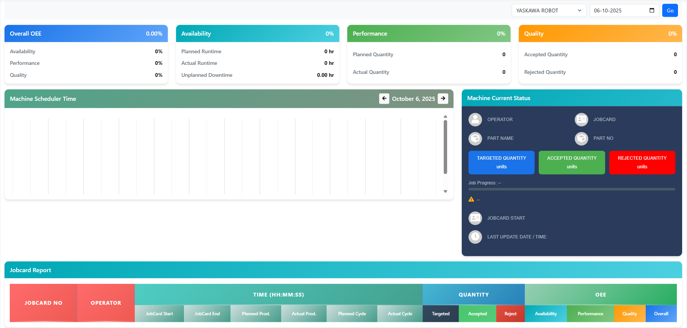Click the Jobcard Start card icon
The height and width of the screenshot is (328, 687).
pyautogui.click(x=475, y=218)
